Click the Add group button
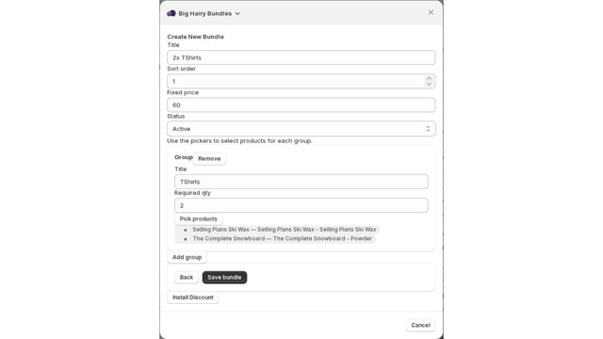 tap(187, 257)
